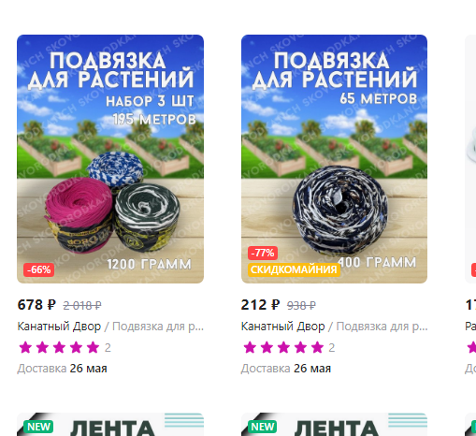Click the -77% discount badge
The height and width of the screenshot is (436, 476).
(x=263, y=253)
